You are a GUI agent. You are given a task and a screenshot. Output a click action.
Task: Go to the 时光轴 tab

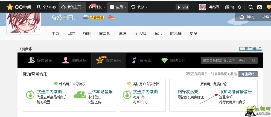(176, 33)
